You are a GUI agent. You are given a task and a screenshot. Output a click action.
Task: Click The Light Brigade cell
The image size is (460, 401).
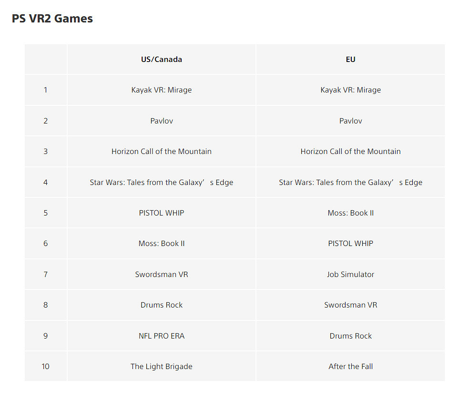tap(161, 367)
